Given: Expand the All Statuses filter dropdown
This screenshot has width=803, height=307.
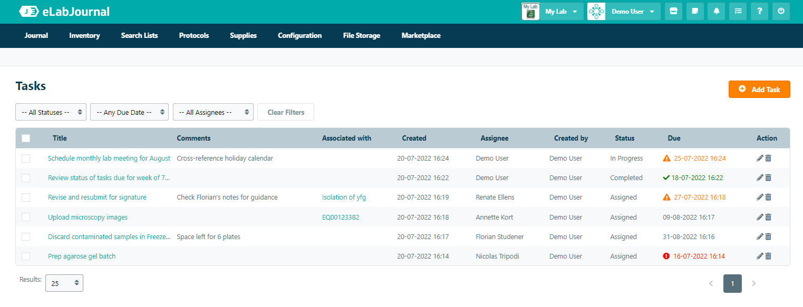Looking at the screenshot, I should [x=51, y=112].
